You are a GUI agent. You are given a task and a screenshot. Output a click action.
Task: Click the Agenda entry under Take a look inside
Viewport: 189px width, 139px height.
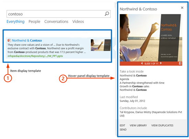(x=124, y=79)
